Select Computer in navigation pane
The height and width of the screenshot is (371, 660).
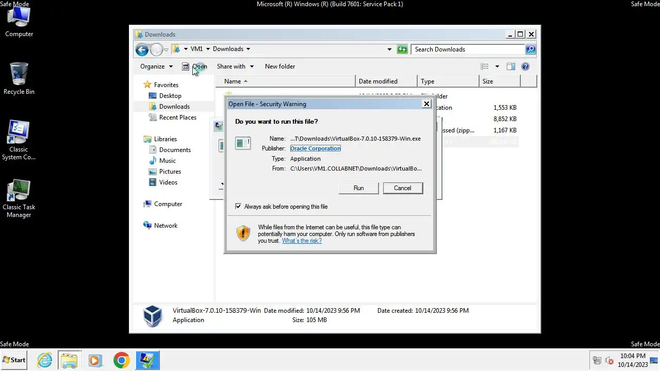point(168,204)
